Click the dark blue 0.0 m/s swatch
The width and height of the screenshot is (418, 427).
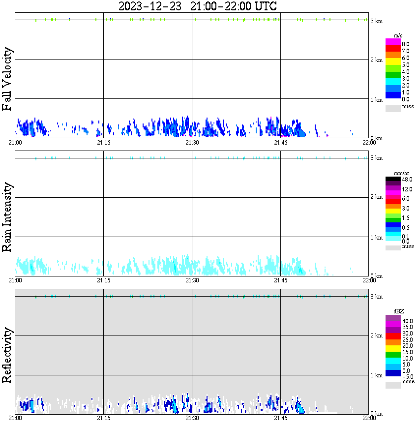point(393,95)
